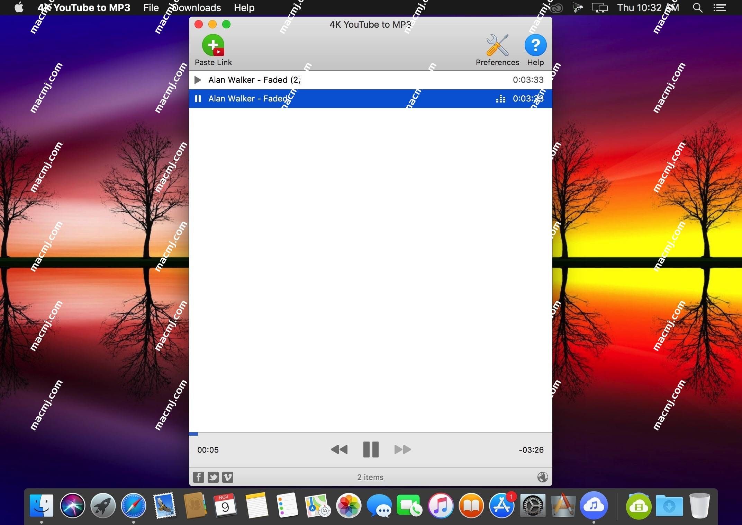The height and width of the screenshot is (525, 742).
Task: Open the Downloads folder in the dock
Action: 669,506
